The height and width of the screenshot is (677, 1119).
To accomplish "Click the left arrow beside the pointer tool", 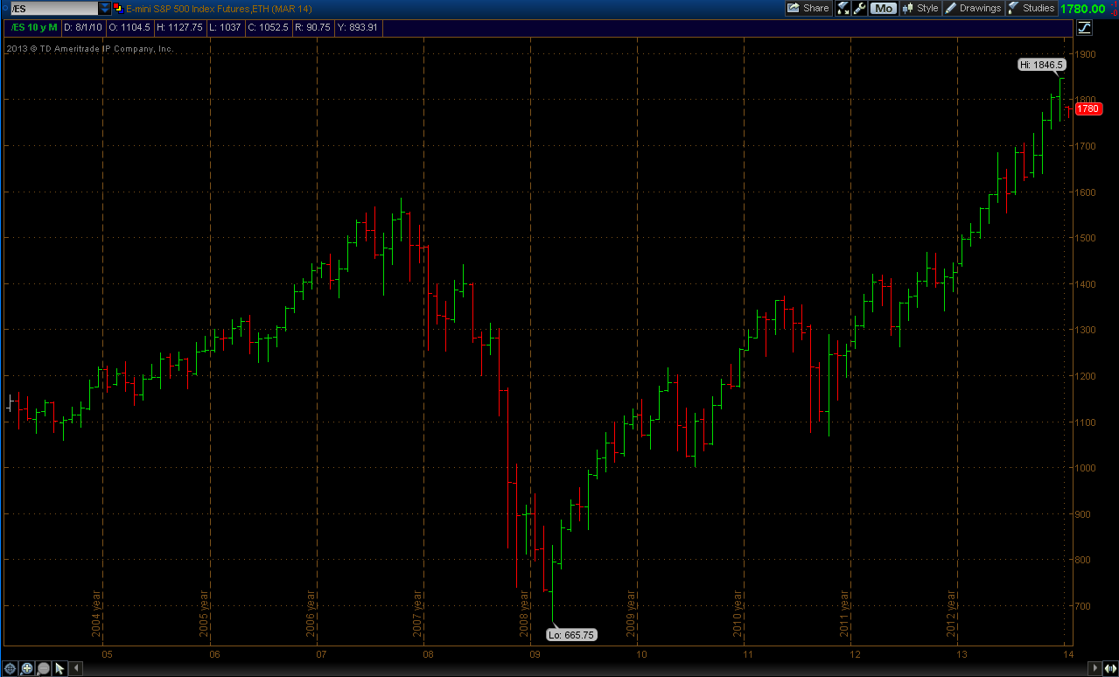I will [76, 668].
